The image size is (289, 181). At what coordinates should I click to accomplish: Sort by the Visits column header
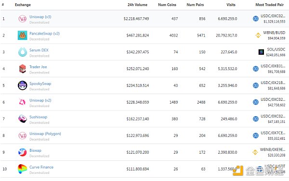point(231,5)
